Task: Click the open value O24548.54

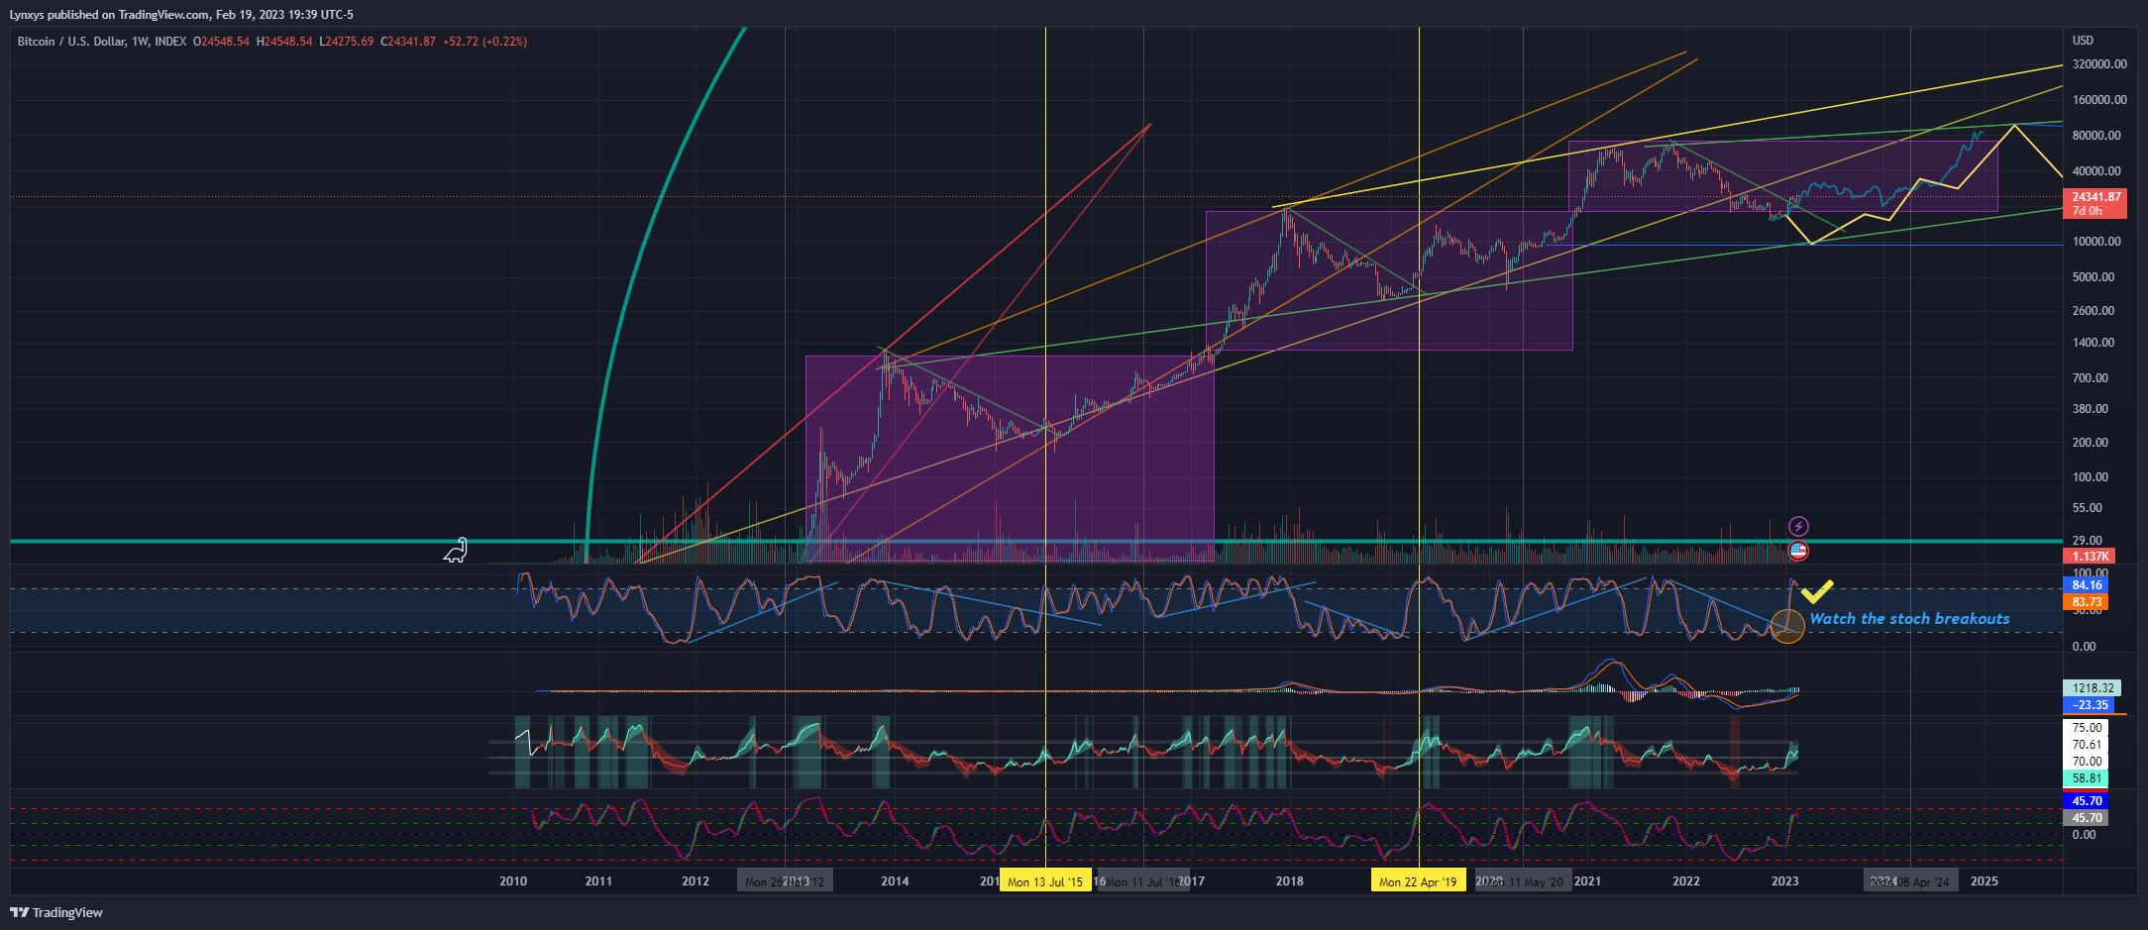Action: (x=221, y=42)
